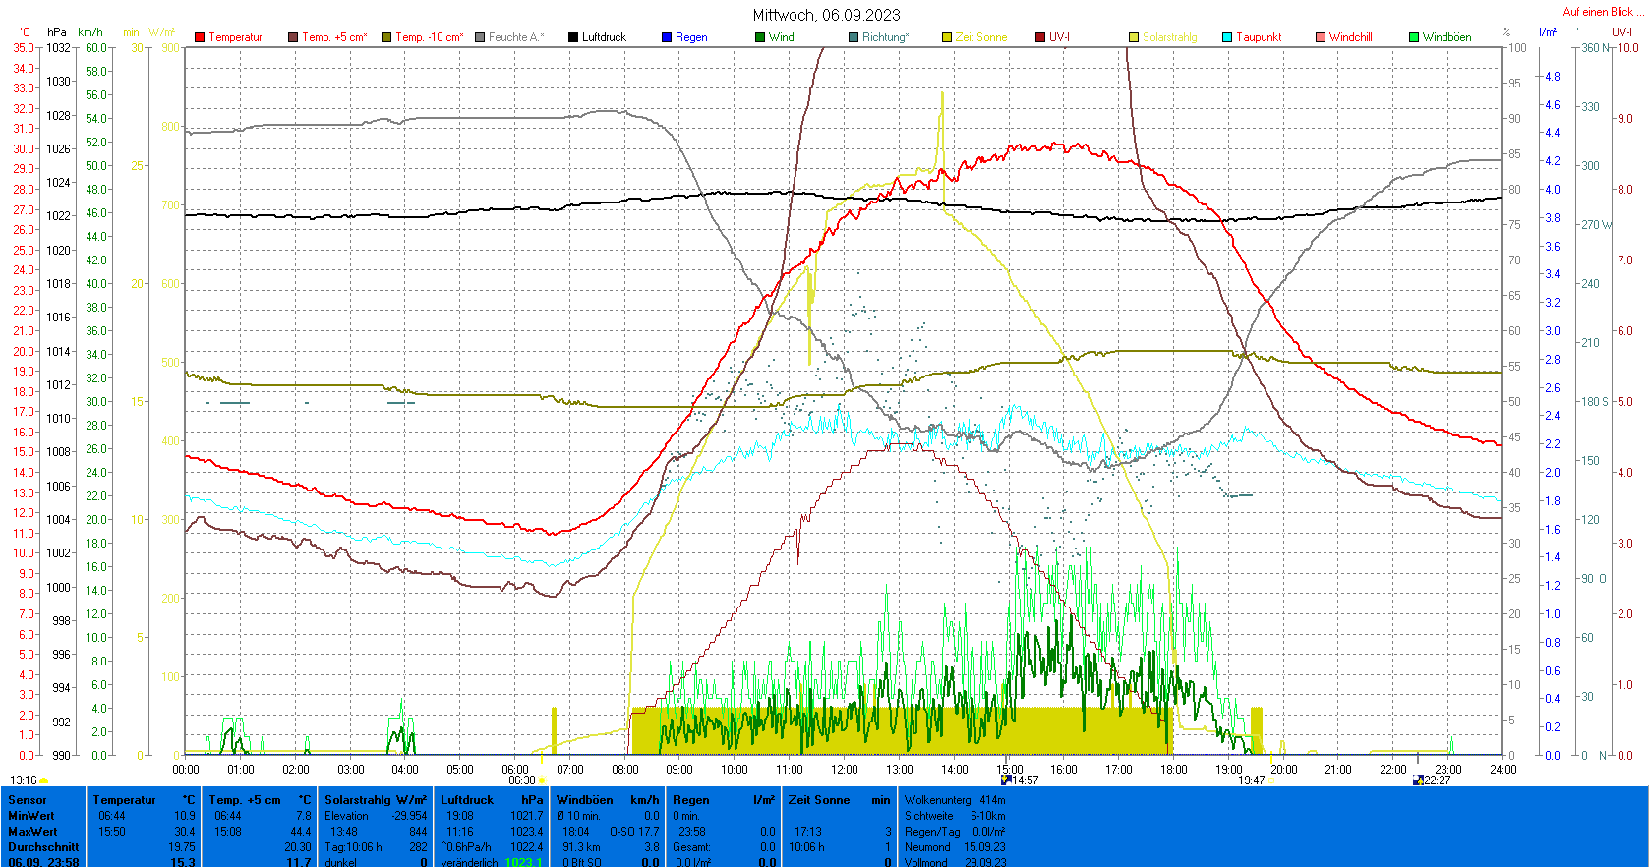The height and width of the screenshot is (867, 1649).
Task: Click the gray Feuchte A. legend swatch
Action: click(x=480, y=37)
